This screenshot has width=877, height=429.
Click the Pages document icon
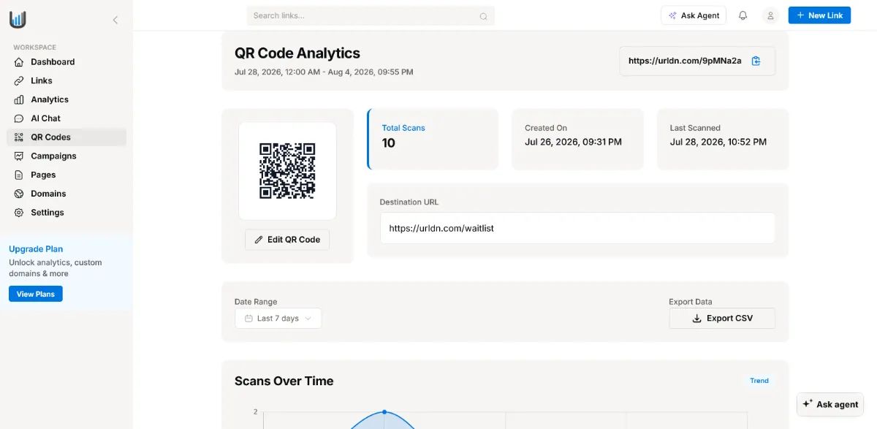pyautogui.click(x=19, y=175)
